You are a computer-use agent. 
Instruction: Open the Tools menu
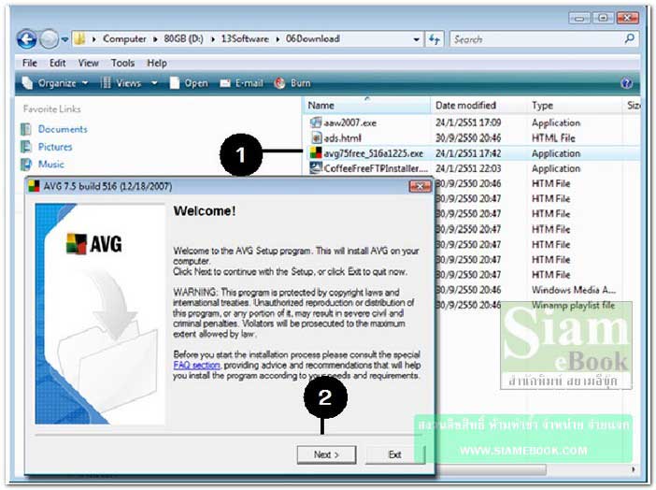(122, 64)
